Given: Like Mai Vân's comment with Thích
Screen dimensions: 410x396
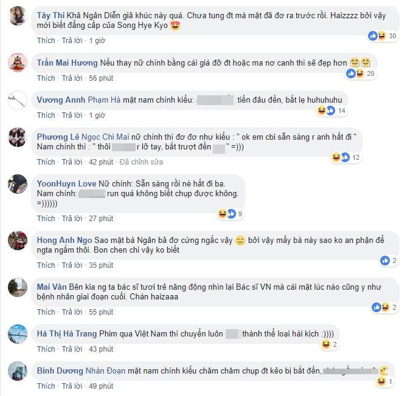Looking at the screenshot, I should (x=46, y=312).
